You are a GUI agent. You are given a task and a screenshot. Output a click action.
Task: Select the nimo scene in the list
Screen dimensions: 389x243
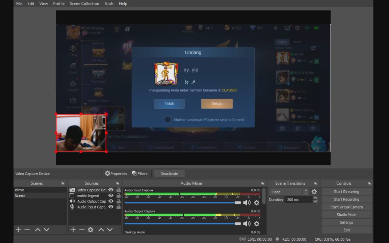pyautogui.click(x=20, y=190)
